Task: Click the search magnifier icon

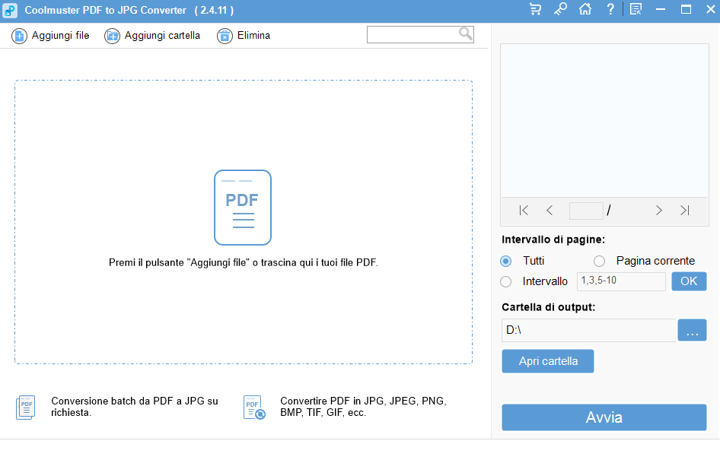Action: click(466, 33)
